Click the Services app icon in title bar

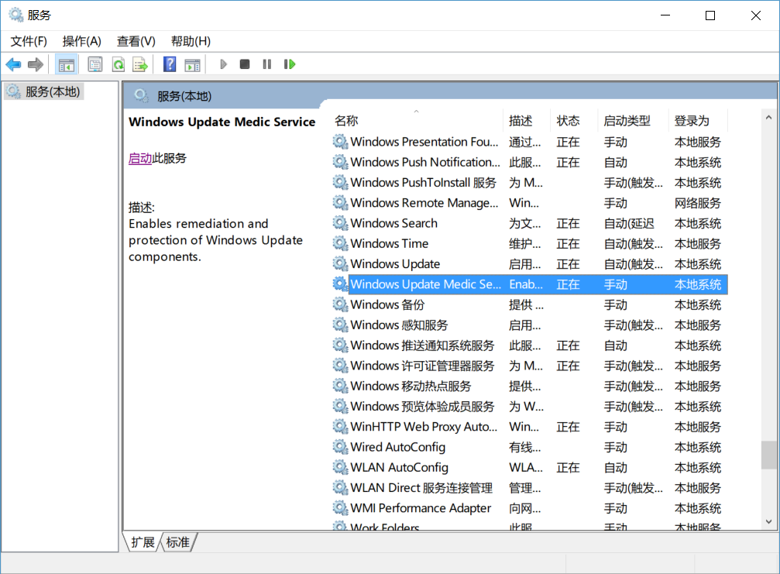pyautogui.click(x=16, y=15)
